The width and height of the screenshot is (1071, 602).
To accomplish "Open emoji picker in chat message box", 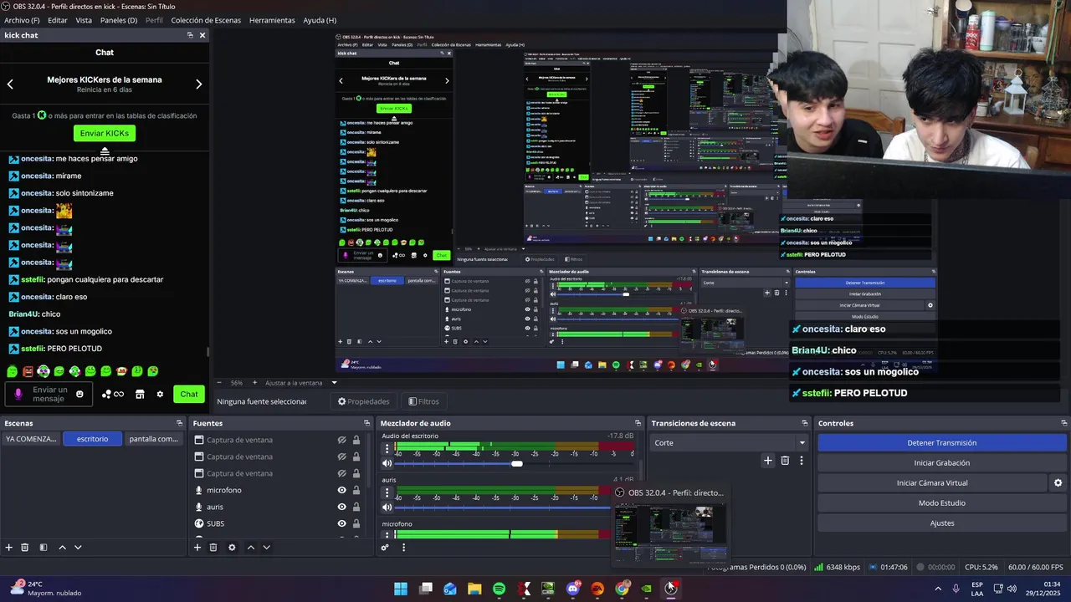I will 79,394.
